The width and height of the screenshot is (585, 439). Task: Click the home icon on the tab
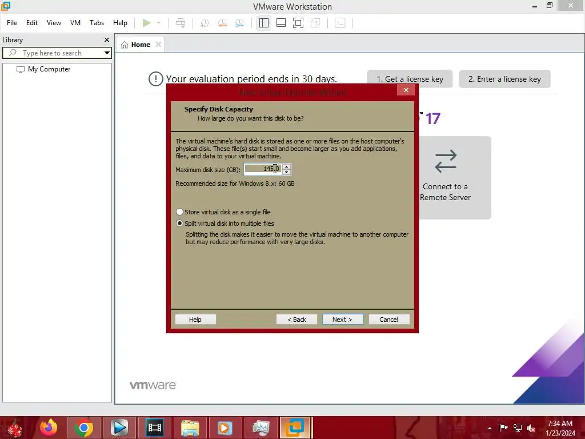click(124, 45)
